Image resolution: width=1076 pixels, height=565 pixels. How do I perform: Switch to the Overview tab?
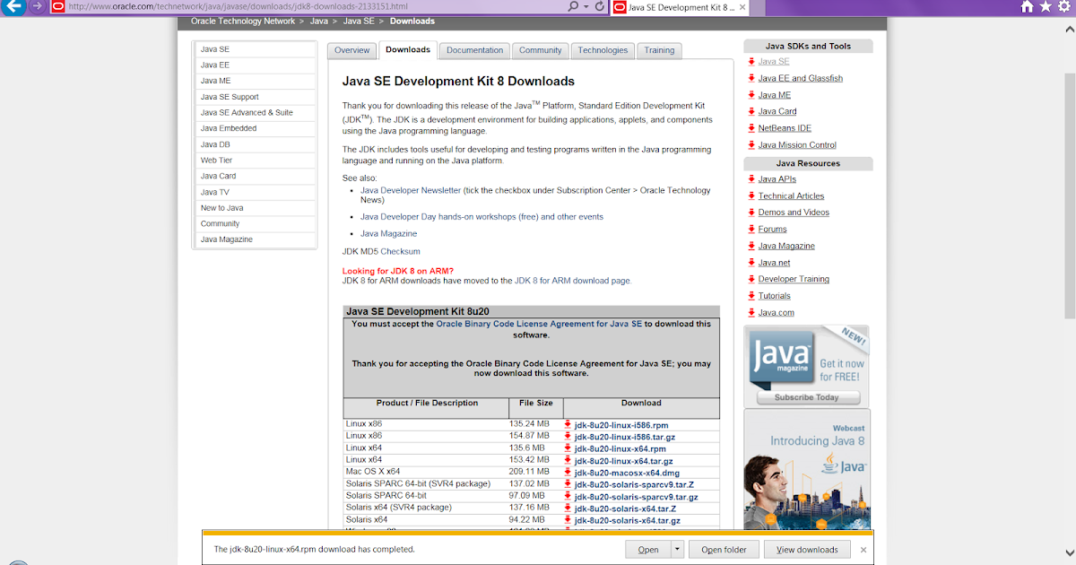coord(351,50)
